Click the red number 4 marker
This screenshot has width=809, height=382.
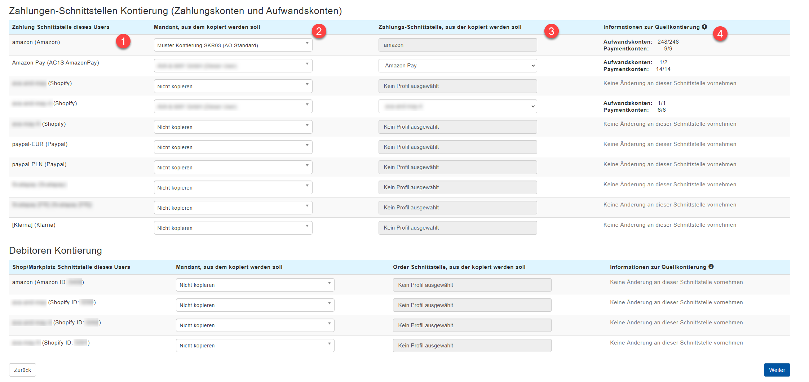point(720,34)
